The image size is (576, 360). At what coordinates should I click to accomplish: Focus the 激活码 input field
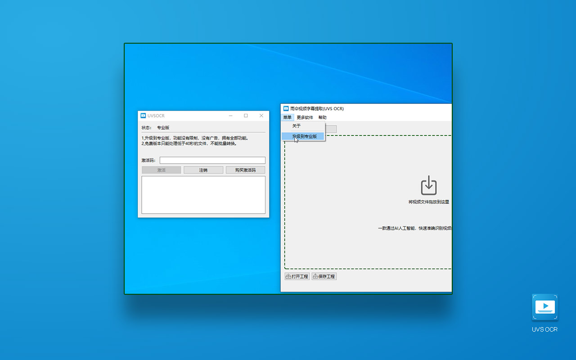pos(212,160)
